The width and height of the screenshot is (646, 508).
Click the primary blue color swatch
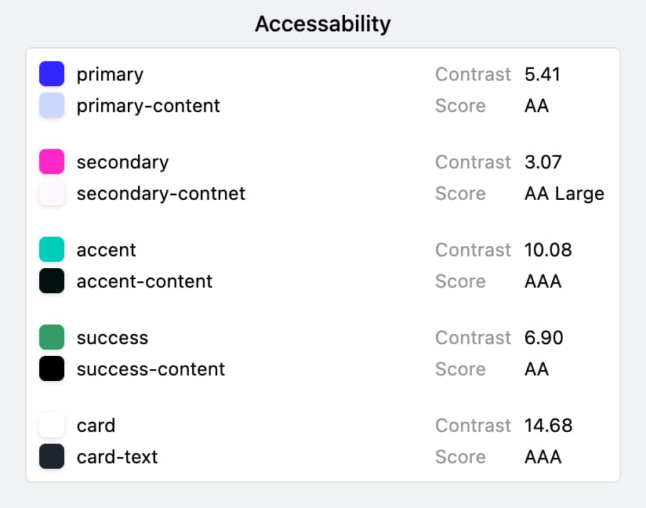(52, 74)
